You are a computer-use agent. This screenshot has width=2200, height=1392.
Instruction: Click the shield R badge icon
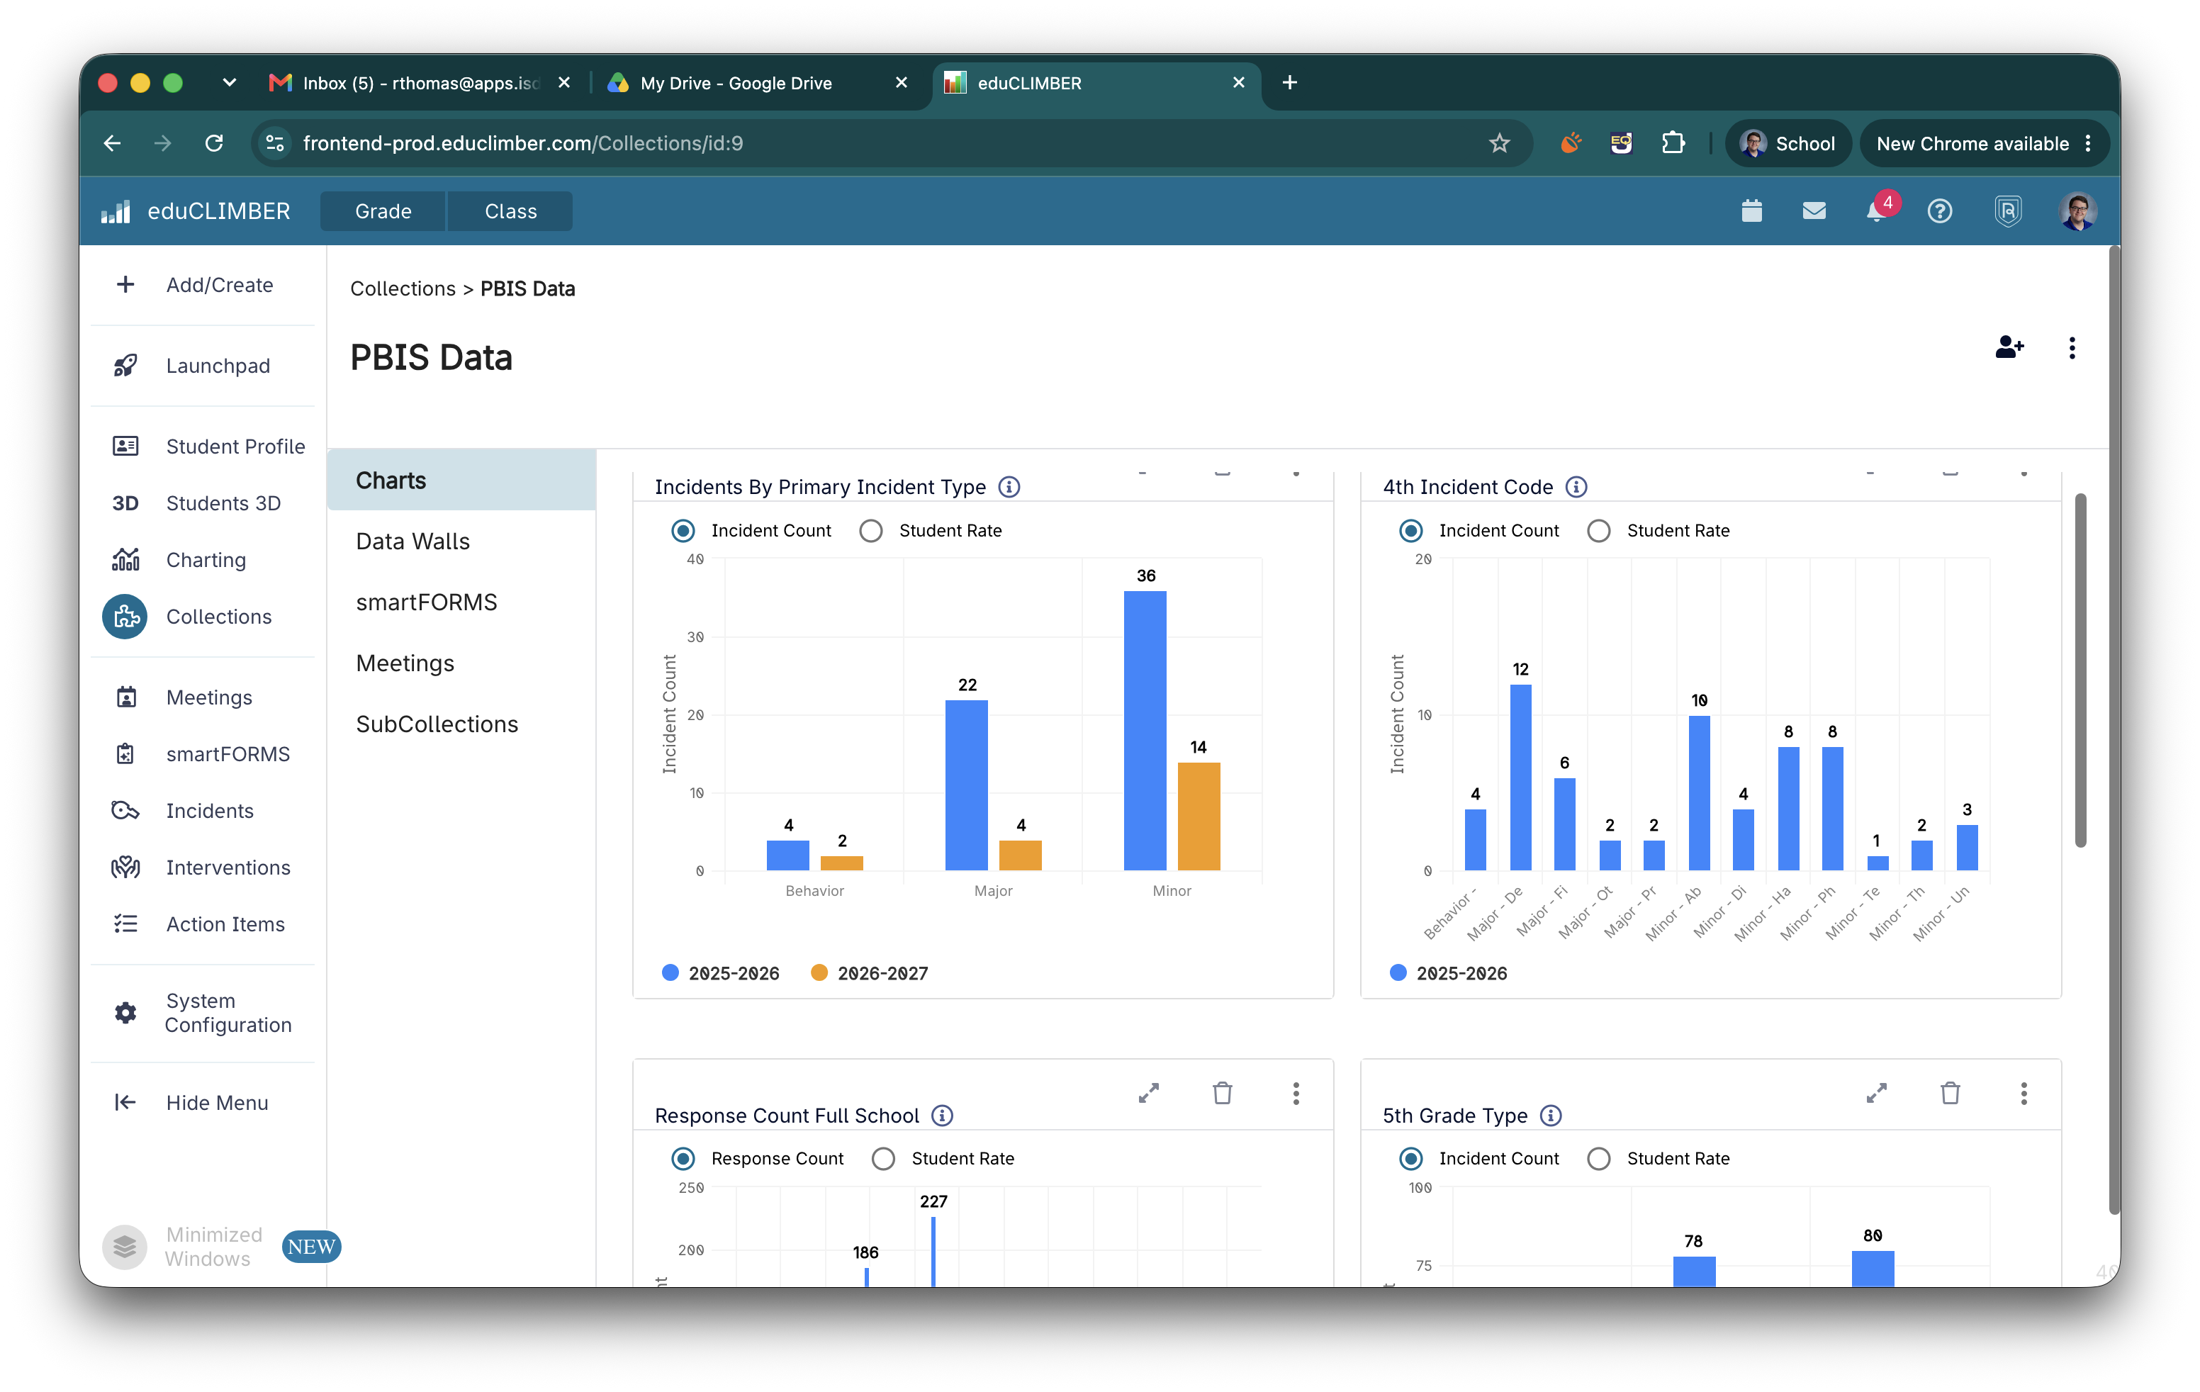click(2007, 211)
